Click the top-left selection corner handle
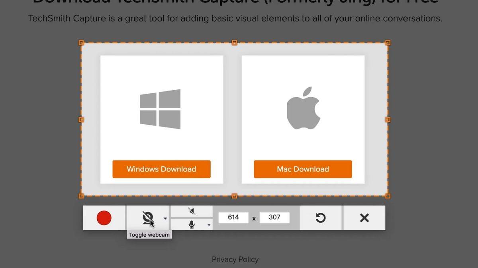The image size is (478, 268). pos(81,42)
